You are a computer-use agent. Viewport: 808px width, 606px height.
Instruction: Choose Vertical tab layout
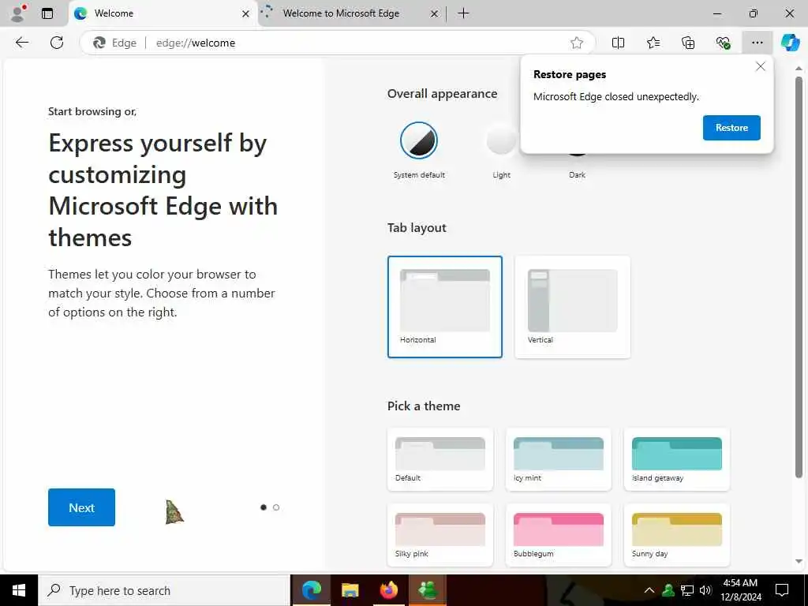573,307
